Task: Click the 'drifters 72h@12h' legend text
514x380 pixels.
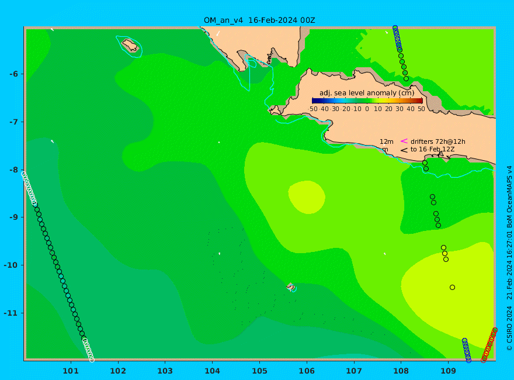Action: click(437, 141)
